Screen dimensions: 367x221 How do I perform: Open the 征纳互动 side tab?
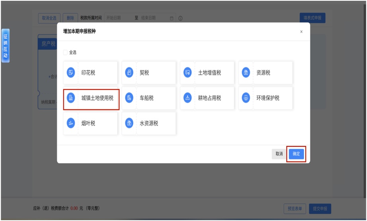pos(5,45)
